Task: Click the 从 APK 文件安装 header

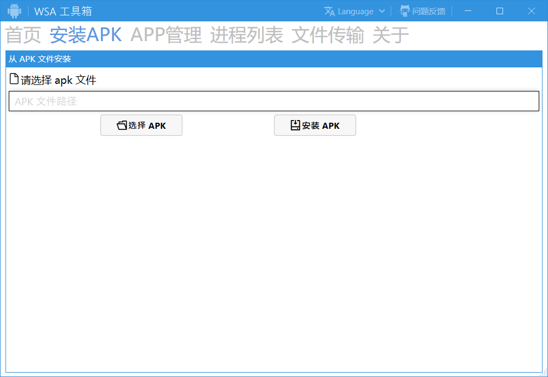Action: (273, 59)
